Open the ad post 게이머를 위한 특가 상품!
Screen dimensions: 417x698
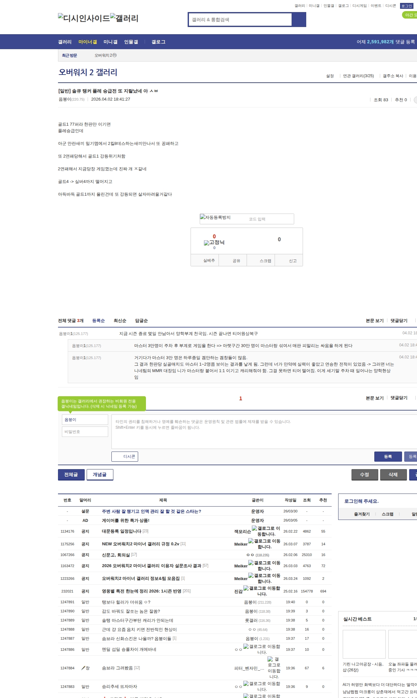point(126,521)
